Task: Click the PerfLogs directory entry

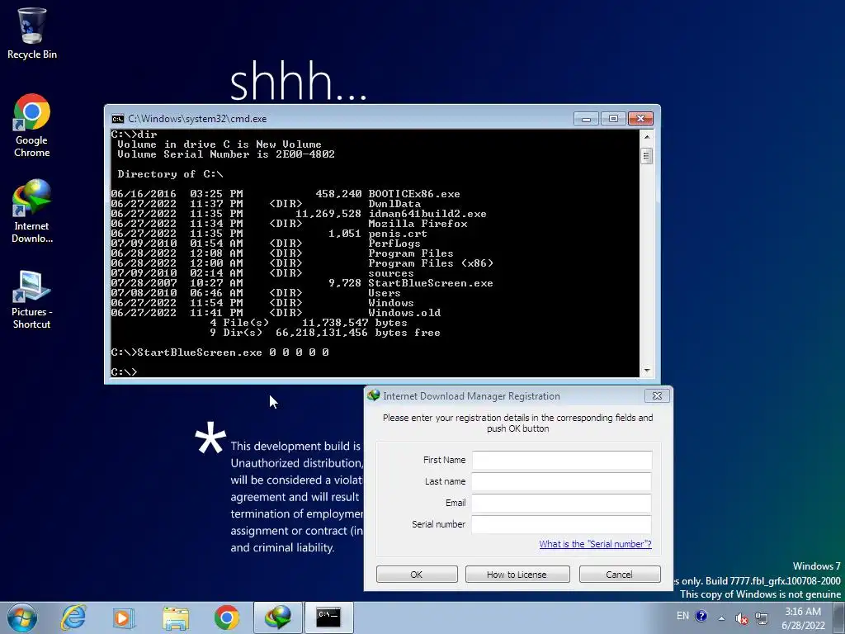Action: click(x=394, y=244)
